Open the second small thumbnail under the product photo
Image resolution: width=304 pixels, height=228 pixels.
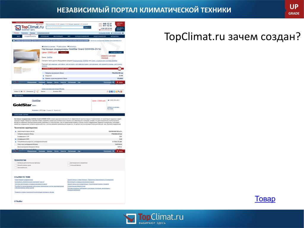[x=26, y=70]
